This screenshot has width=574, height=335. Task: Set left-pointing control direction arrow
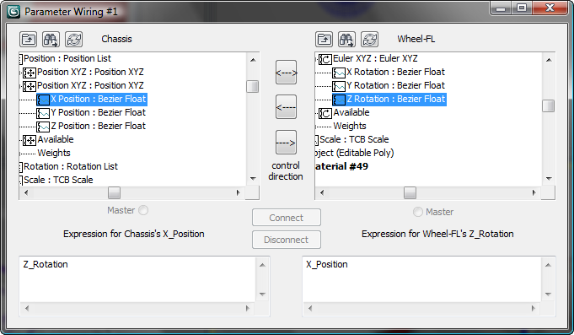(x=286, y=107)
